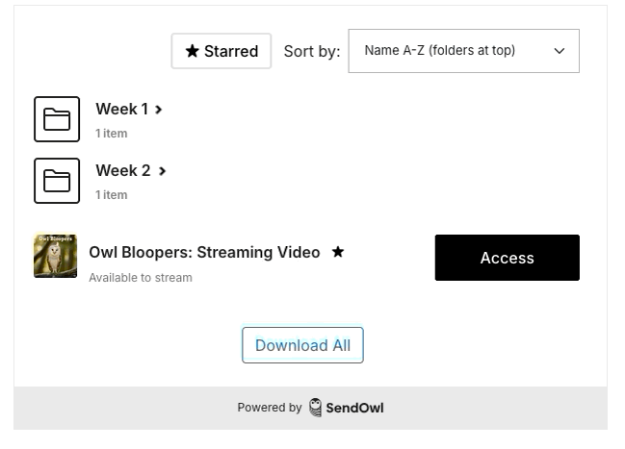The image size is (625, 449).
Task: Expand Week 2 using its chevron
Action: point(162,171)
